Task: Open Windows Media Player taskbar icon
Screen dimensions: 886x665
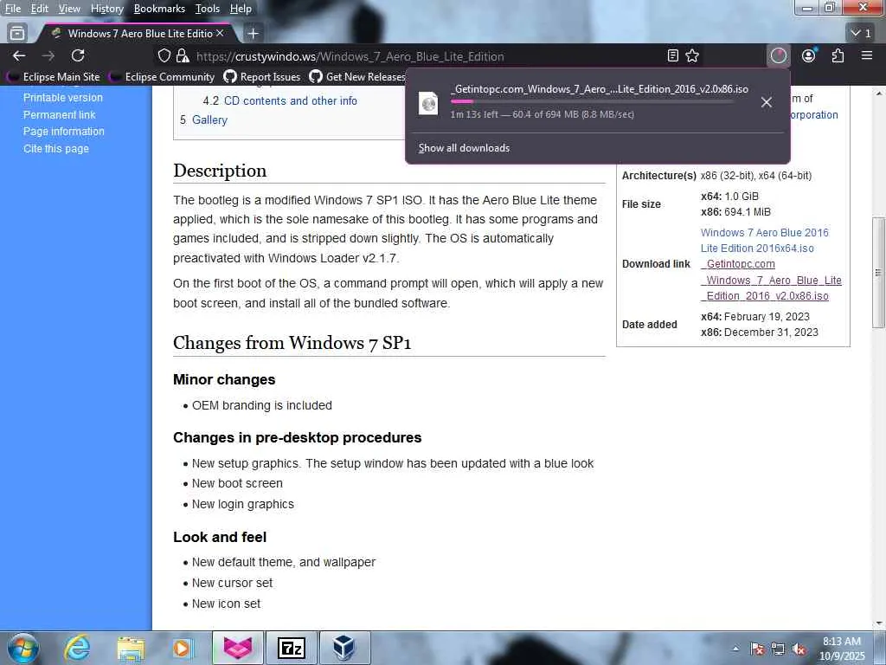Action: click(183, 648)
